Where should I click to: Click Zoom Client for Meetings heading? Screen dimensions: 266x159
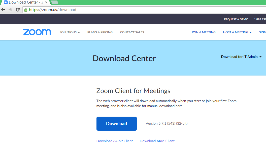[133, 91]
